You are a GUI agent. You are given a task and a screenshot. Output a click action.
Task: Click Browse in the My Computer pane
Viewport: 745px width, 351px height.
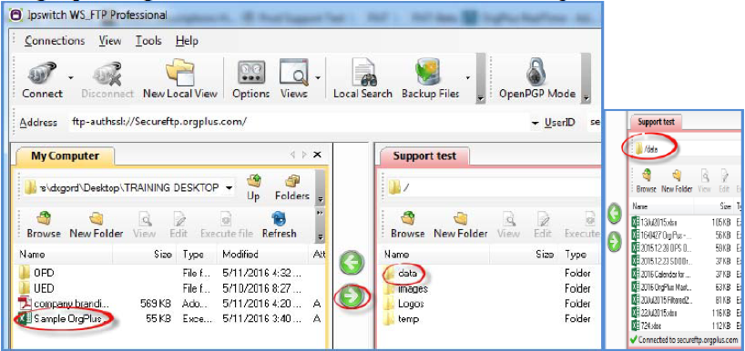(x=44, y=225)
